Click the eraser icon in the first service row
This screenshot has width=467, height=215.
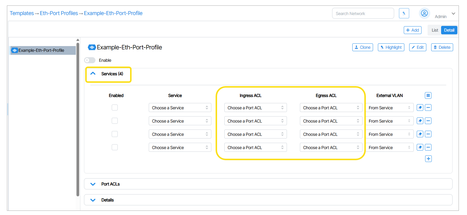click(420, 107)
